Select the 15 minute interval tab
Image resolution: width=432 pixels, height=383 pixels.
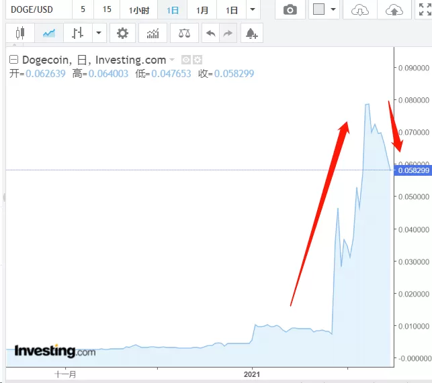(x=107, y=9)
